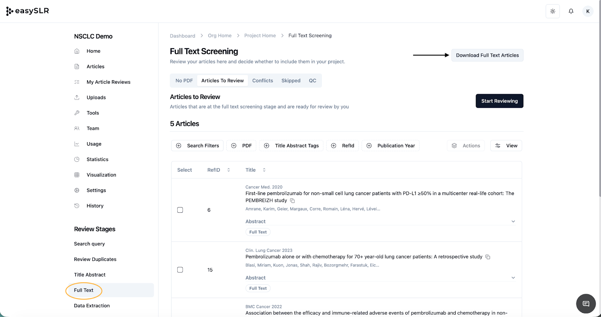Switch to the Conflicts tab
601x317 pixels.
coord(263,81)
